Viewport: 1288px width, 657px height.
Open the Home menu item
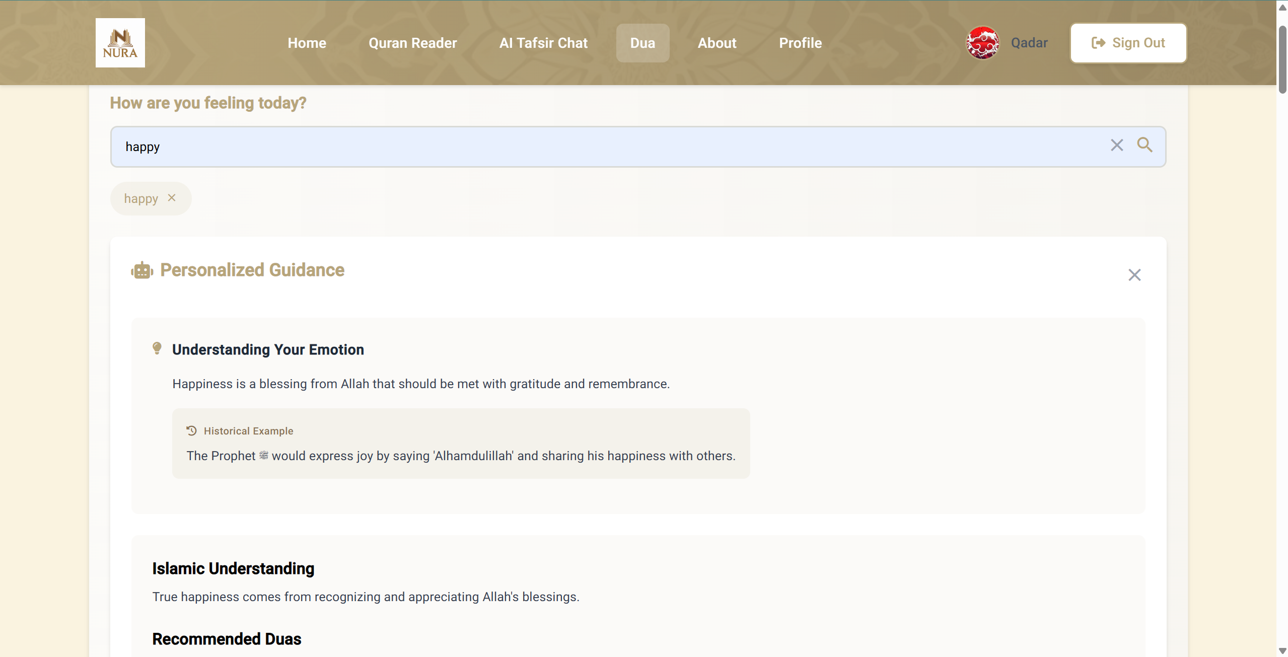[307, 43]
